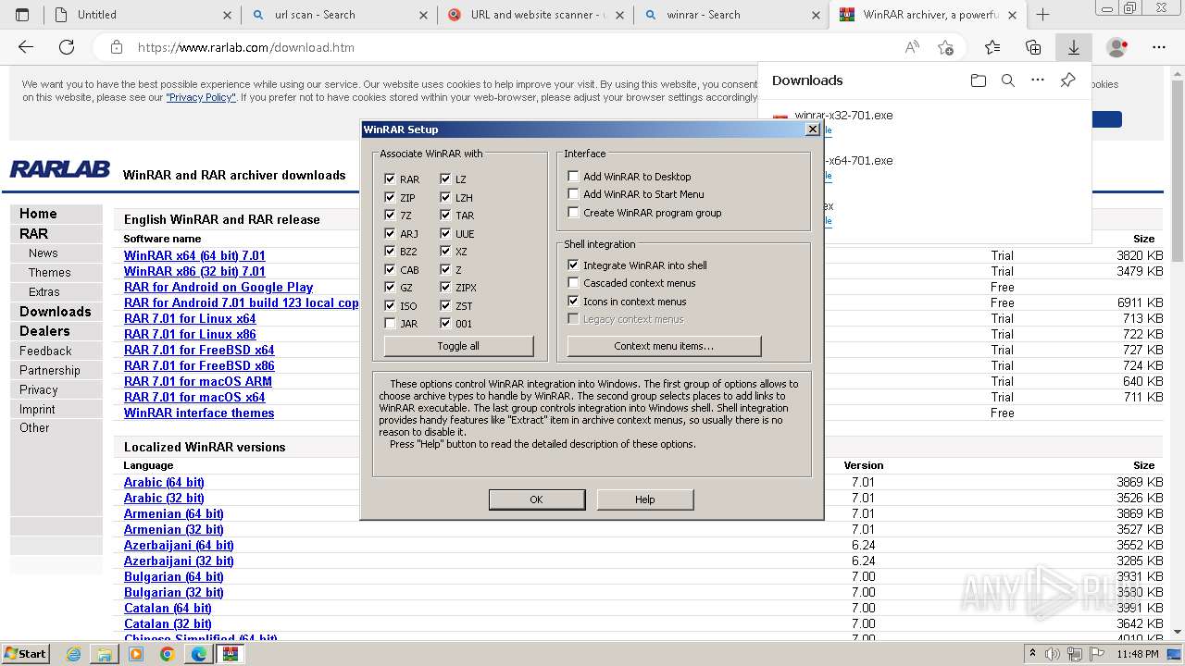Image resolution: width=1185 pixels, height=666 pixels.
Task: Open File Explorer from taskbar
Action: click(105, 654)
